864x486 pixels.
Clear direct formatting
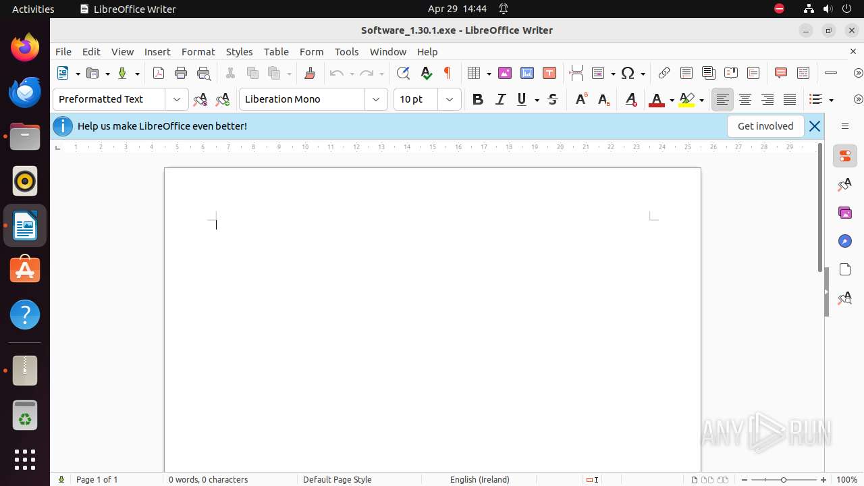630,99
